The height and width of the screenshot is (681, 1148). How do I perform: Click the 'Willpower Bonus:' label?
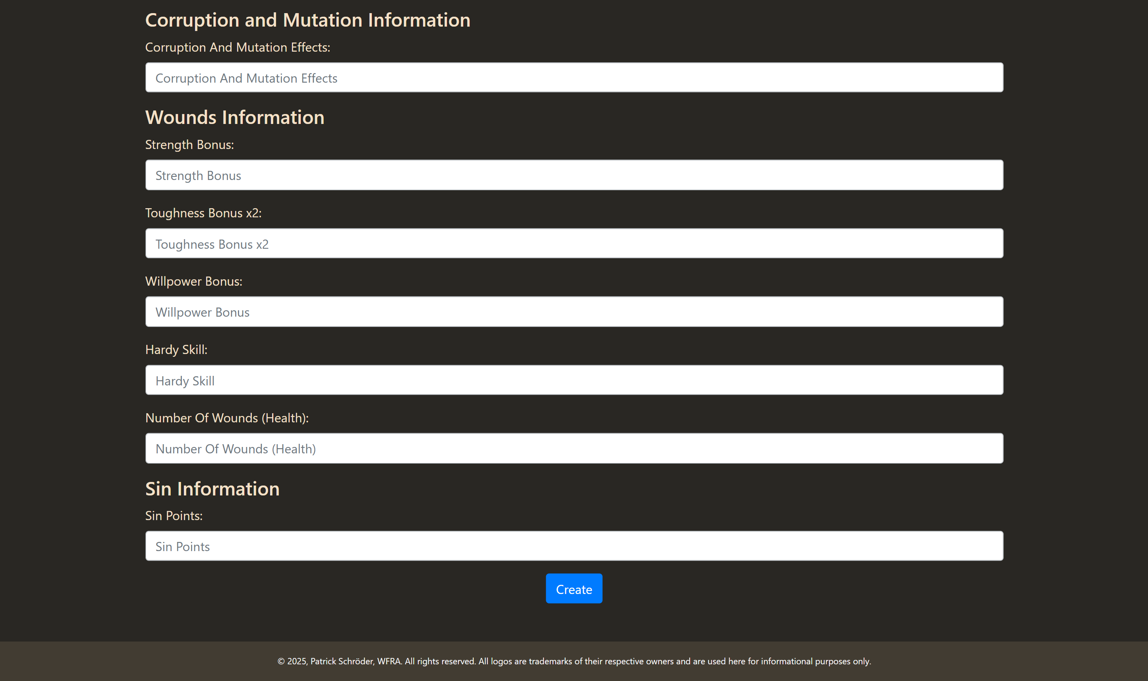click(x=193, y=281)
